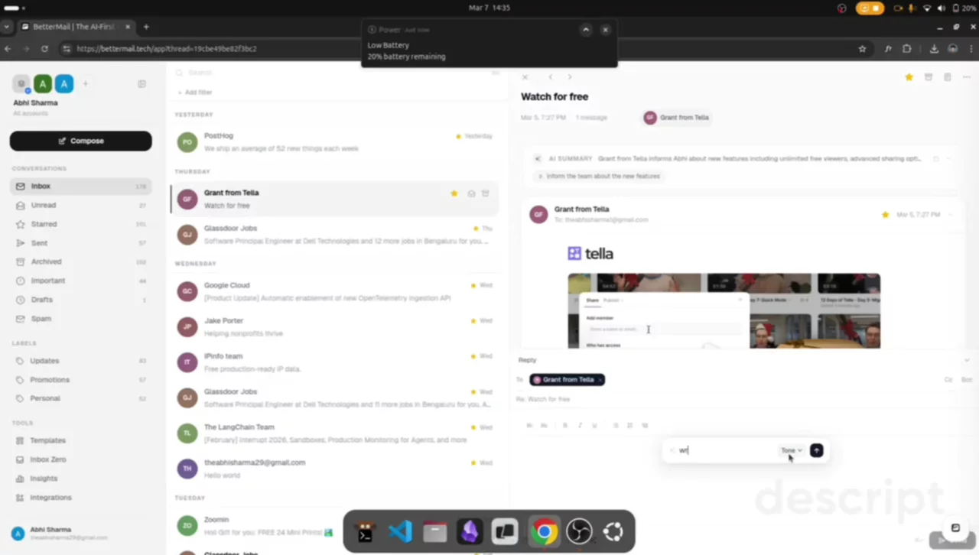The height and width of the screenshot is (555, 979).
Task: Open the IPinfo team email
Action: click(335, 362)
